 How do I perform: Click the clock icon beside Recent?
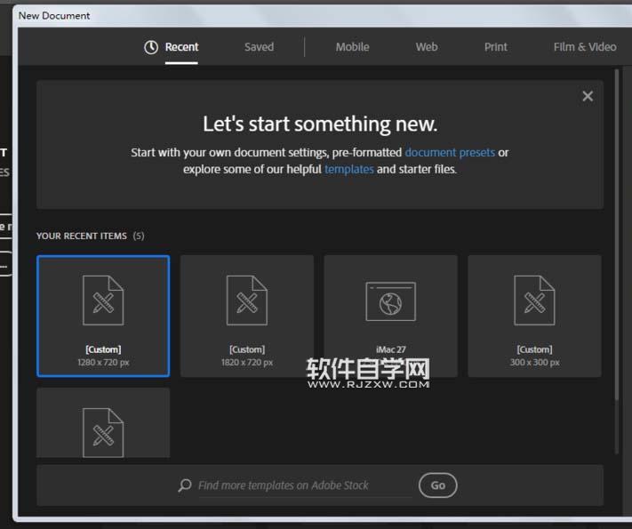[x=151, y=47]
